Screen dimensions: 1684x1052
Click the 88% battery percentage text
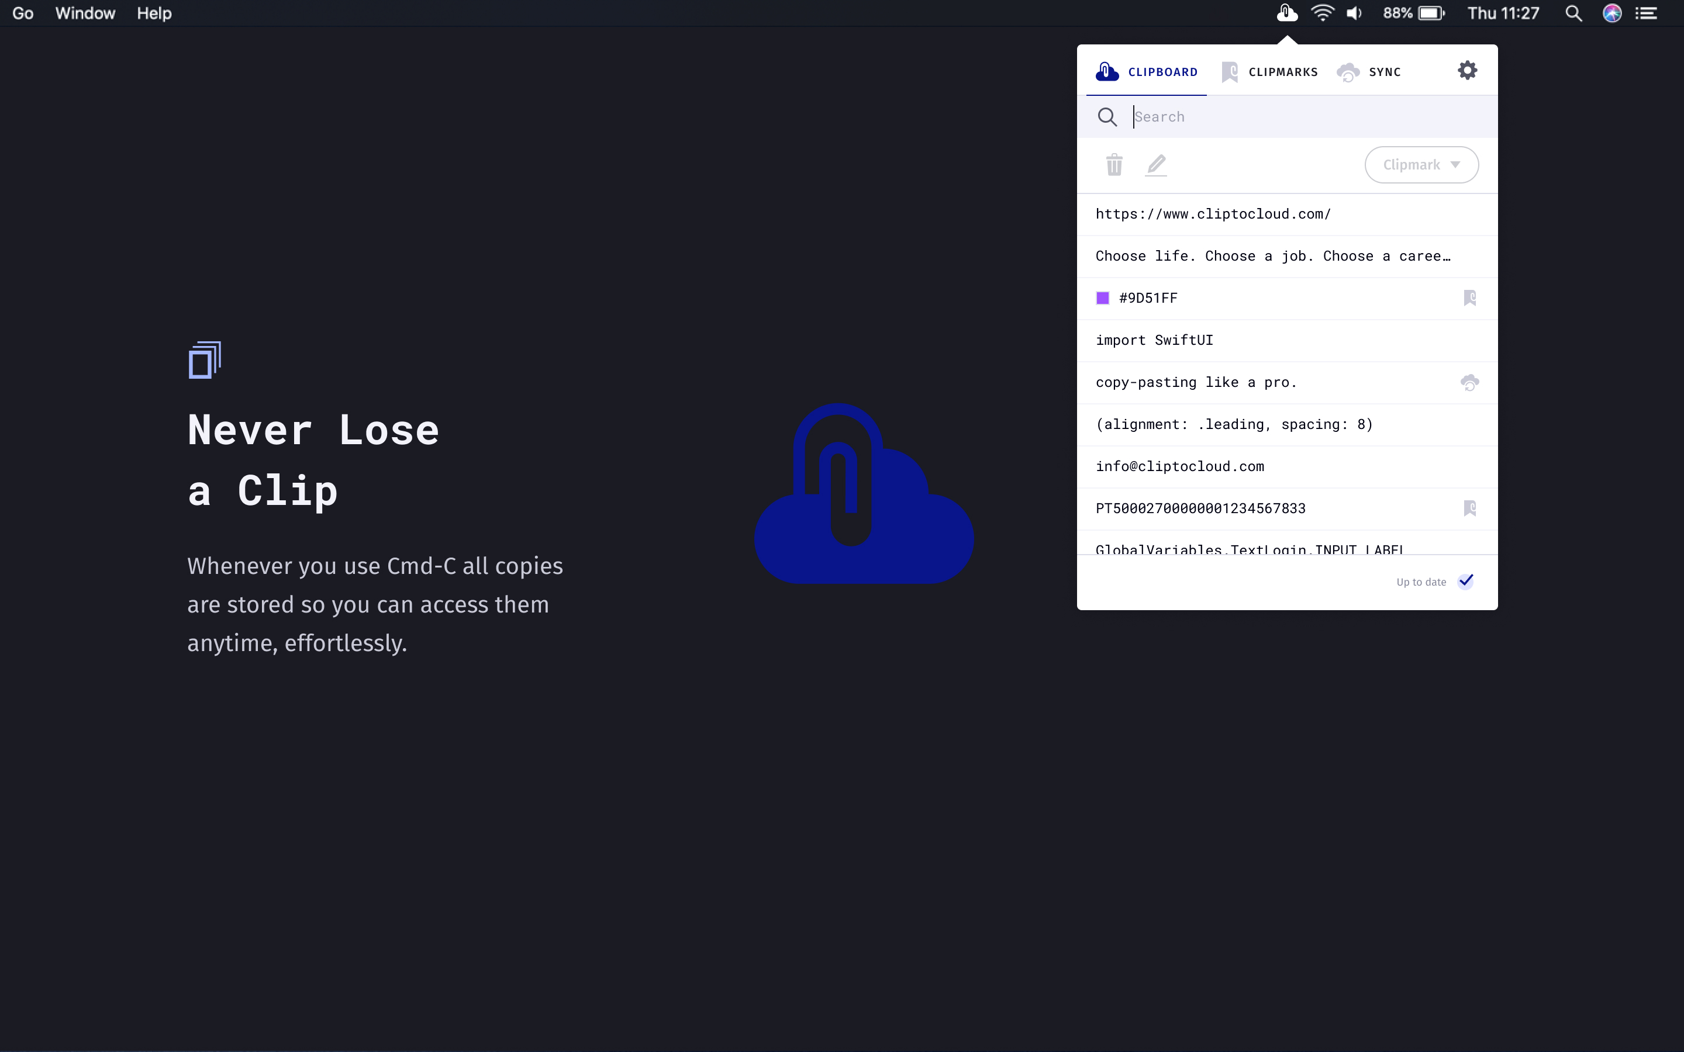[x=1397, y=13]
